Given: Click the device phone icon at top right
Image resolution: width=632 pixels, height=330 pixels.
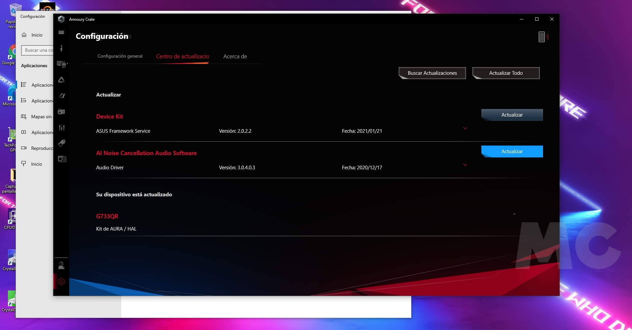Looking at the screenshot, I should coord(541,37).
